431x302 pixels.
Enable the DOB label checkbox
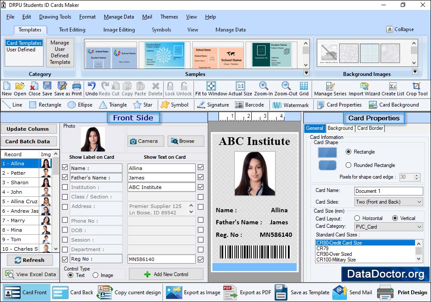(x=65, y=230)
